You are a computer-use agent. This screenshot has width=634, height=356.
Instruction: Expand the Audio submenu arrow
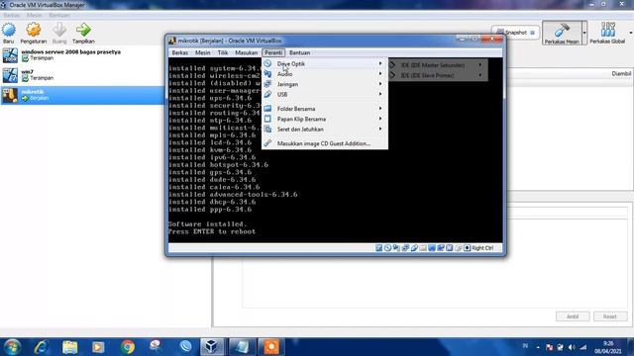pyautogui.click(x=380, y=74)
